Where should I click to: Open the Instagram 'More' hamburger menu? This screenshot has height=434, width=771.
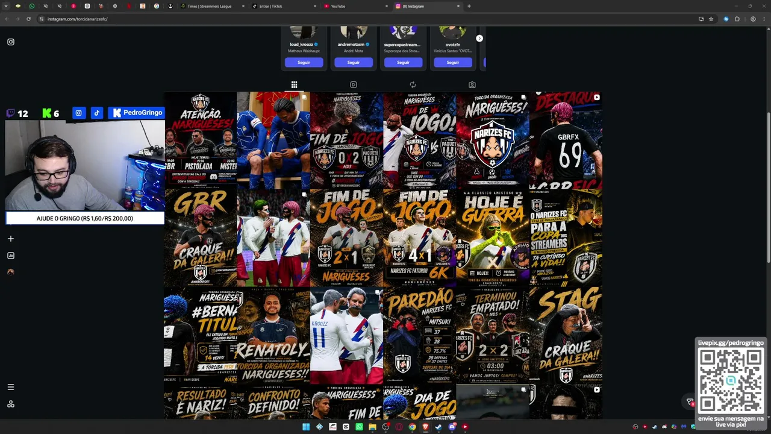10,387
